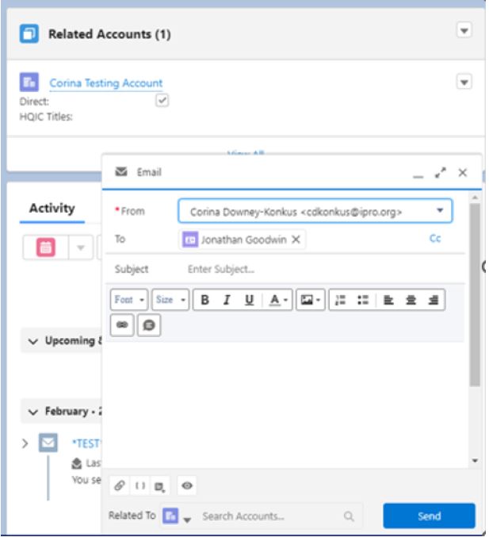Insert an email template icon
This screenshot has height=537, width=489.
(x=159, y=486)
